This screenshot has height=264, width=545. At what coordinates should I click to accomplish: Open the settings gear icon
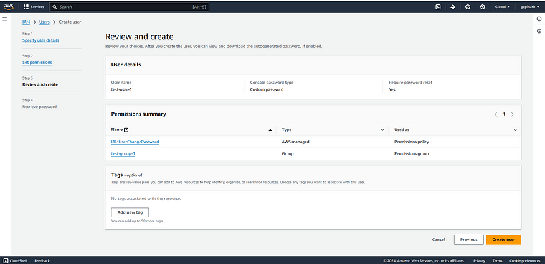click(x=483, y=7)
